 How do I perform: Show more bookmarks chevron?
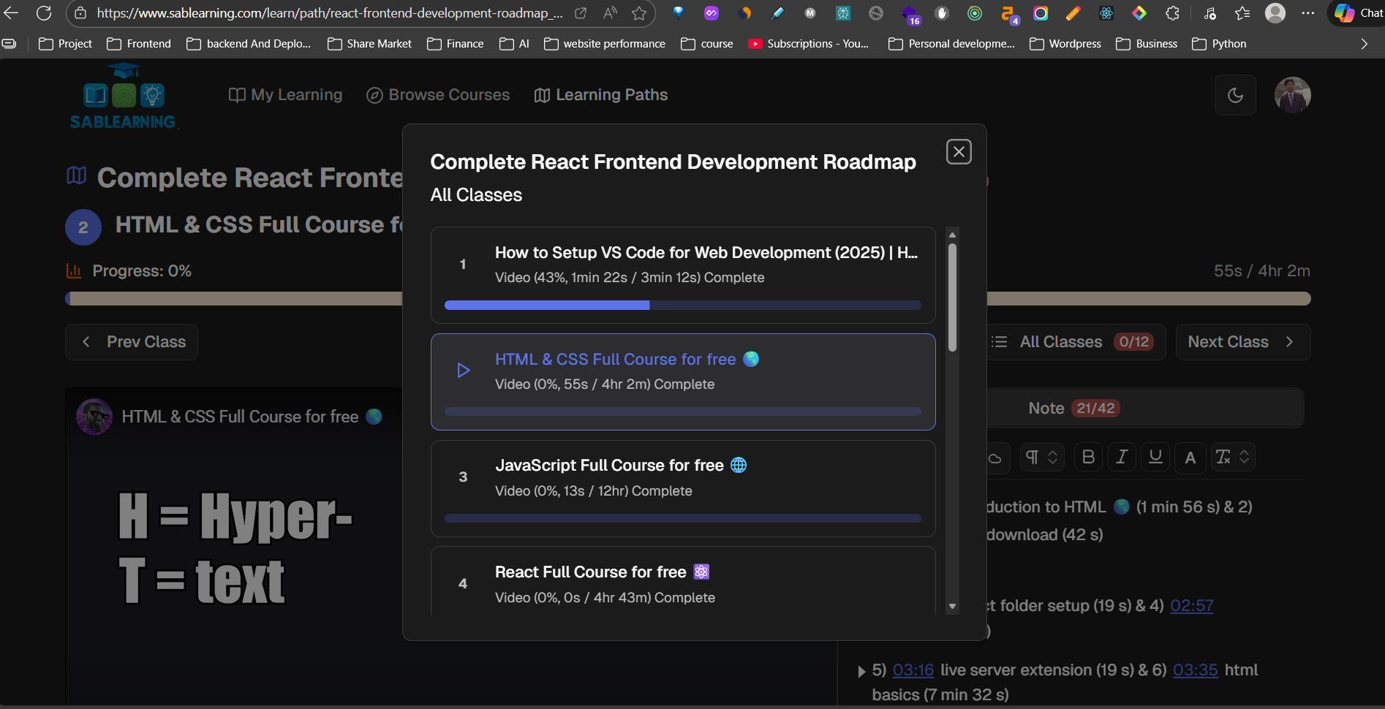(x=1364, y=44)
